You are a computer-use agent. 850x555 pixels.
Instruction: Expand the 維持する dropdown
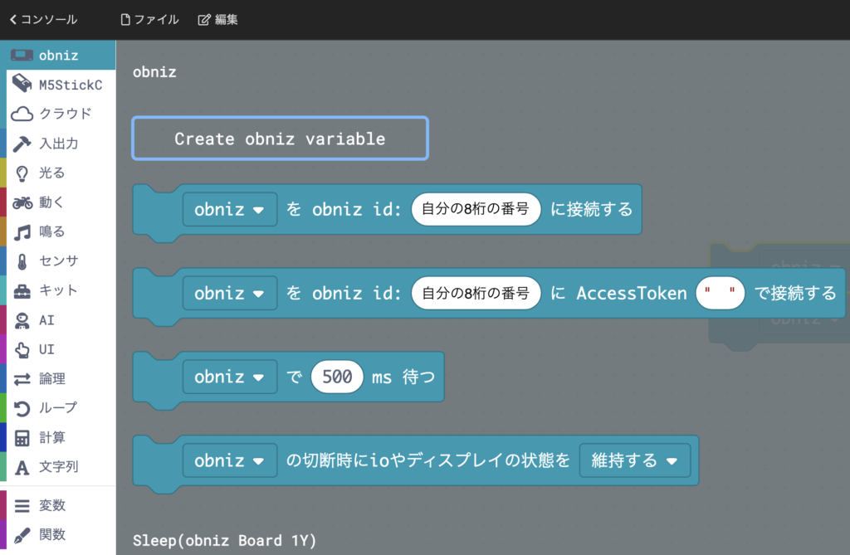pyautogui.click(x=635, y=460)
